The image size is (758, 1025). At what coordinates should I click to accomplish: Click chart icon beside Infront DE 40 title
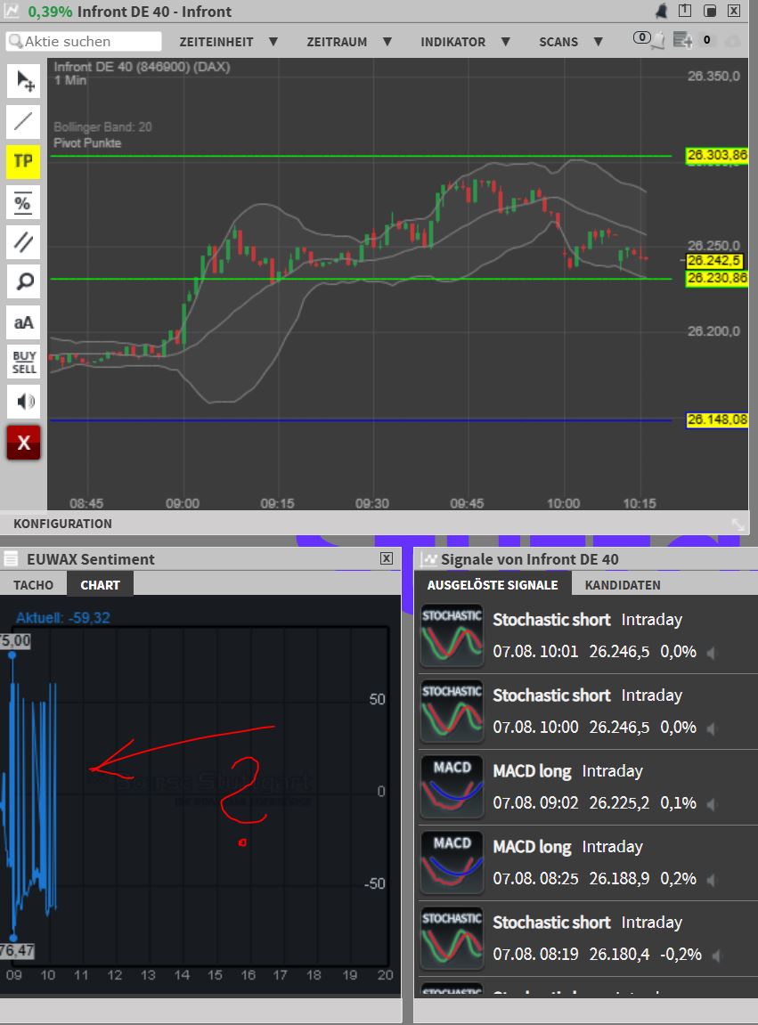tap(11, 11)
